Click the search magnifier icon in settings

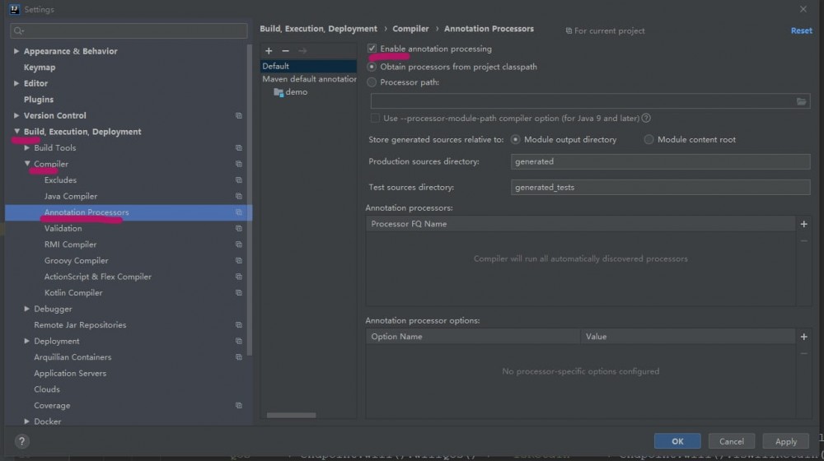18,31
